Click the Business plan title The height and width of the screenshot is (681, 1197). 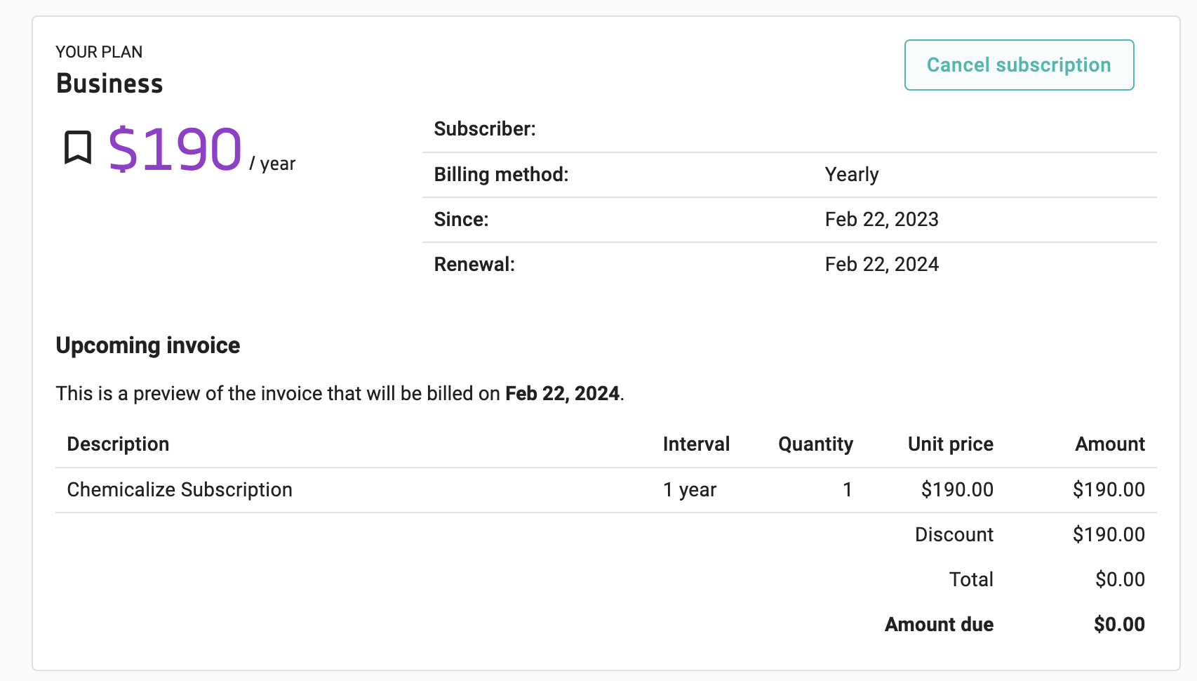click(109, 83)
